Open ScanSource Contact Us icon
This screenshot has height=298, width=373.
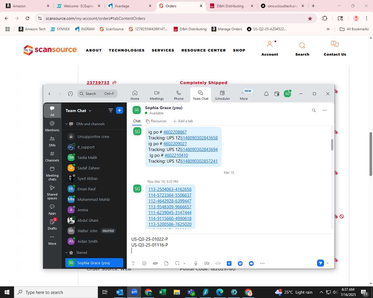click(335, 48)
